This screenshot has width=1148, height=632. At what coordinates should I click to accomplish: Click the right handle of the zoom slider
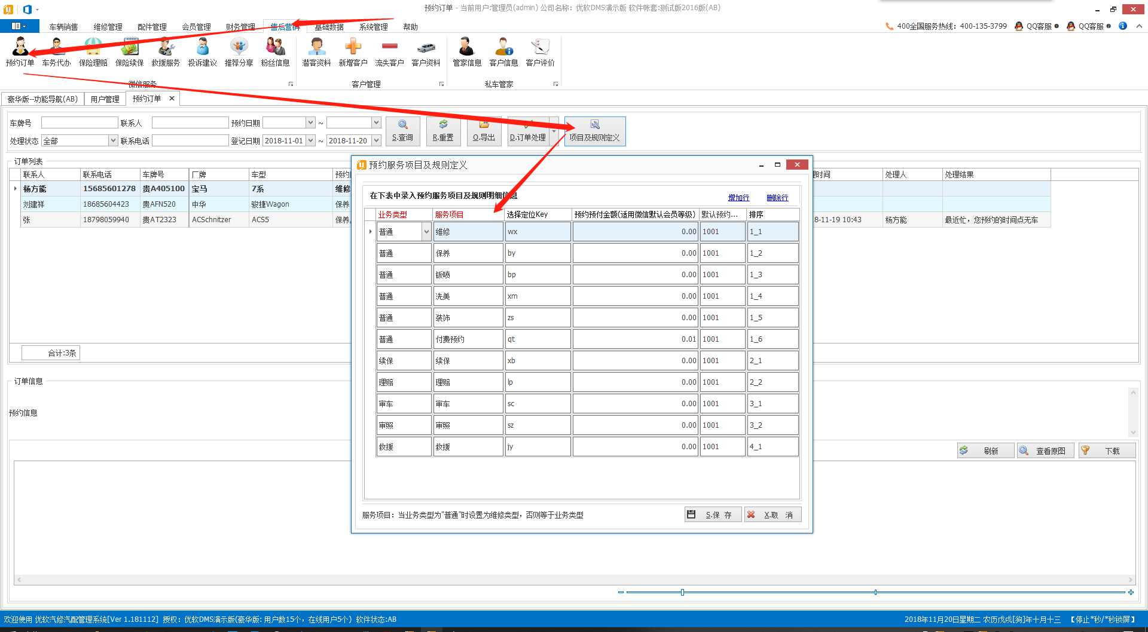pyautogui.click(x=875, y=593)
